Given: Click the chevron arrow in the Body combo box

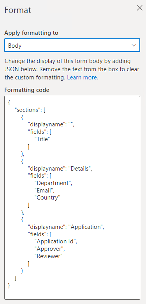Looking at the screenshot, I should click(x=134, y=45).
